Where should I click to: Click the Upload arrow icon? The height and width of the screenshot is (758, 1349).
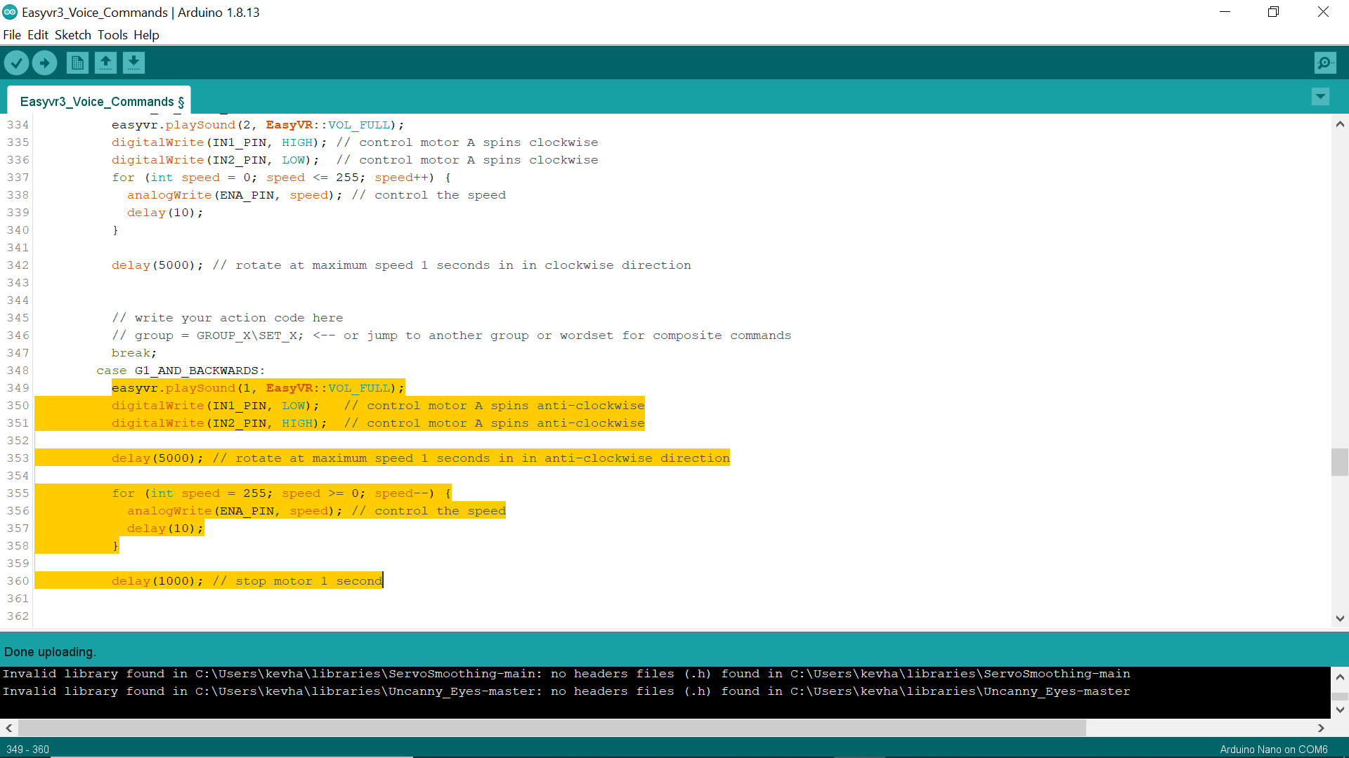click(44, 62)
